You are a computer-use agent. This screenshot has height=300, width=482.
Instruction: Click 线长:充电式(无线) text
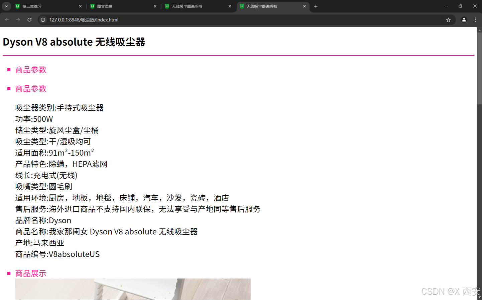pos(46,175)
